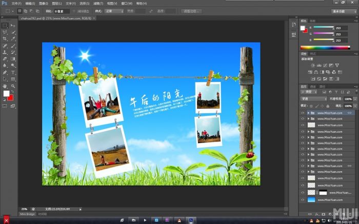Expand the first layer group arrow
359x224 pixels.
point(308,113)
